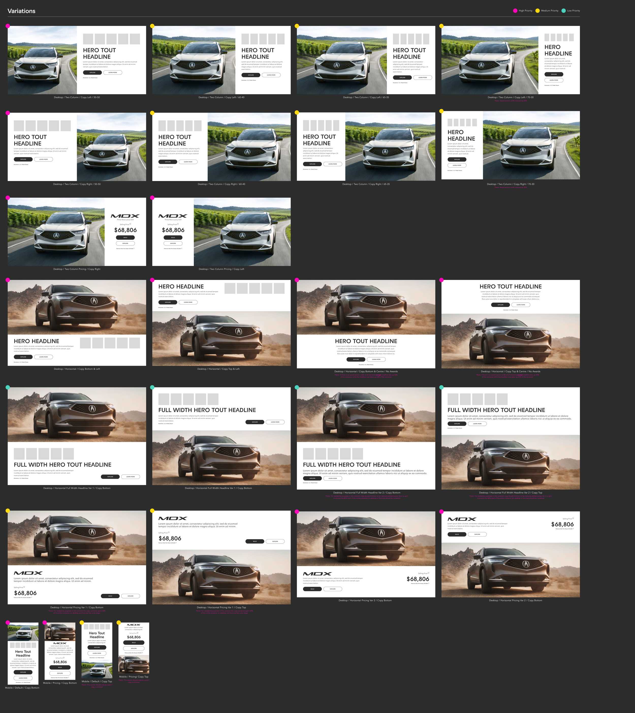Click priority dot on Two Column Pricing / Copy Left frame
This screenshot has height=713, width=635.
click(x=152, y=198)
